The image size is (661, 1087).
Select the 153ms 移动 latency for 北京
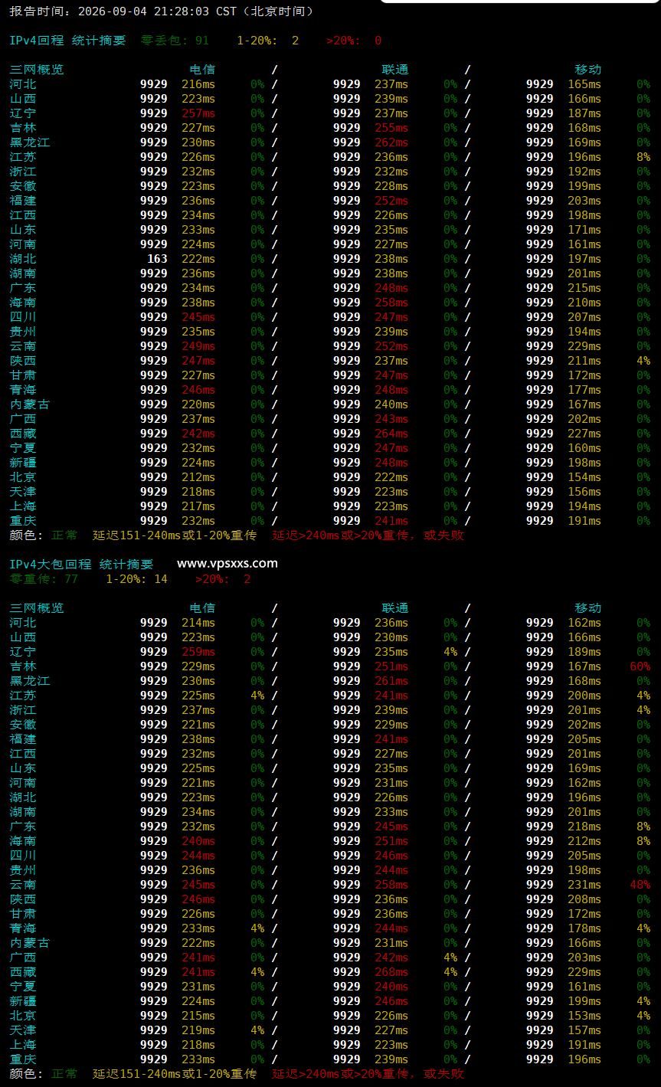click(x=584, y=1016)
